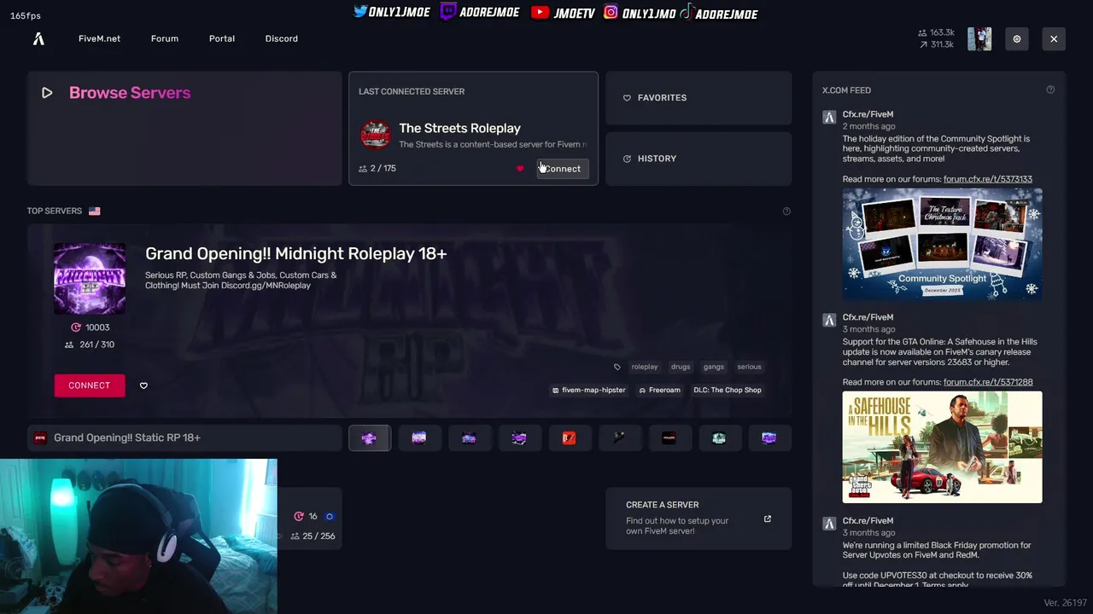Click the Midnight Roleplay red CONNECT button
Viewport: 1093px width, 614px height.
click(90, 385)
